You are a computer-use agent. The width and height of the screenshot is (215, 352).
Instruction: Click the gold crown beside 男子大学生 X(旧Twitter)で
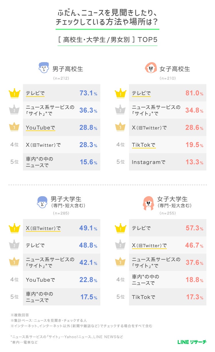coord(14,228)
